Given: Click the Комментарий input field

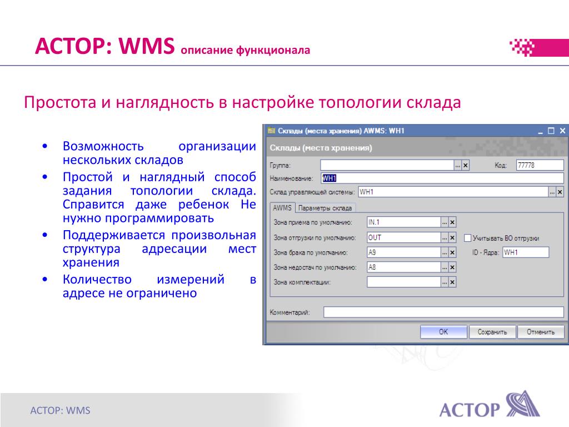Looking at the screenshot, I should tap(443, 312).
